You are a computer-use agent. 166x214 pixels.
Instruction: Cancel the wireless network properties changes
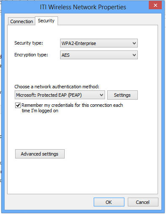tap(143, 202)
